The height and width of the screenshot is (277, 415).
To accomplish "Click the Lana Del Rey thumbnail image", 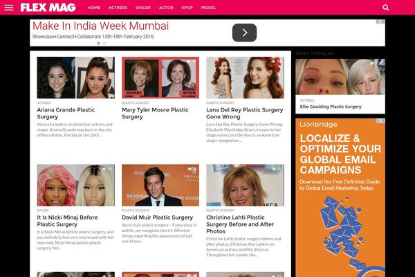I will pyautogui.click(x=245, y=78).
